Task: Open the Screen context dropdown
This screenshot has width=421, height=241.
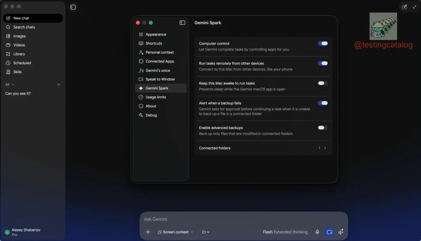Action: point(176,232)
